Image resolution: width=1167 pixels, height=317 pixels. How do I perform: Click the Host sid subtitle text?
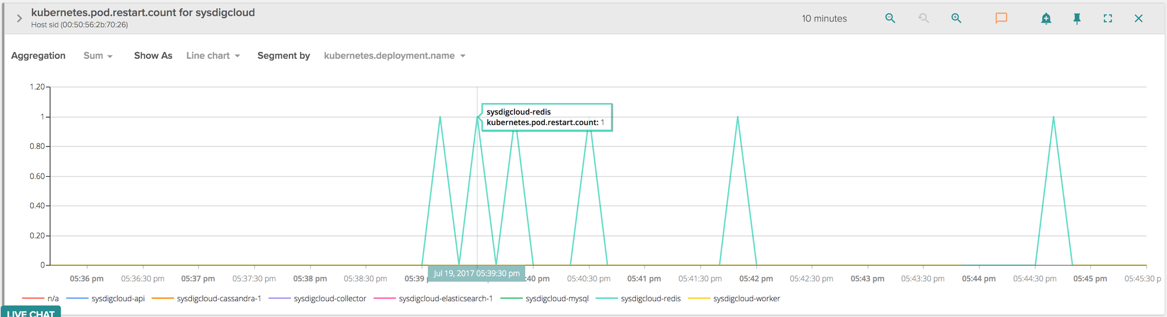(79, 25)
